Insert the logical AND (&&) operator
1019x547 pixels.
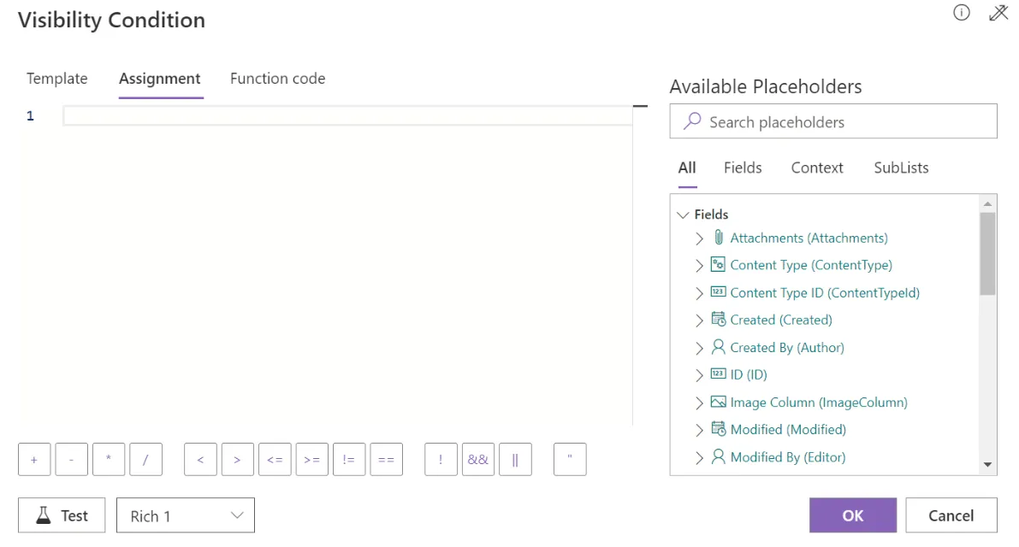click(478, 459)
